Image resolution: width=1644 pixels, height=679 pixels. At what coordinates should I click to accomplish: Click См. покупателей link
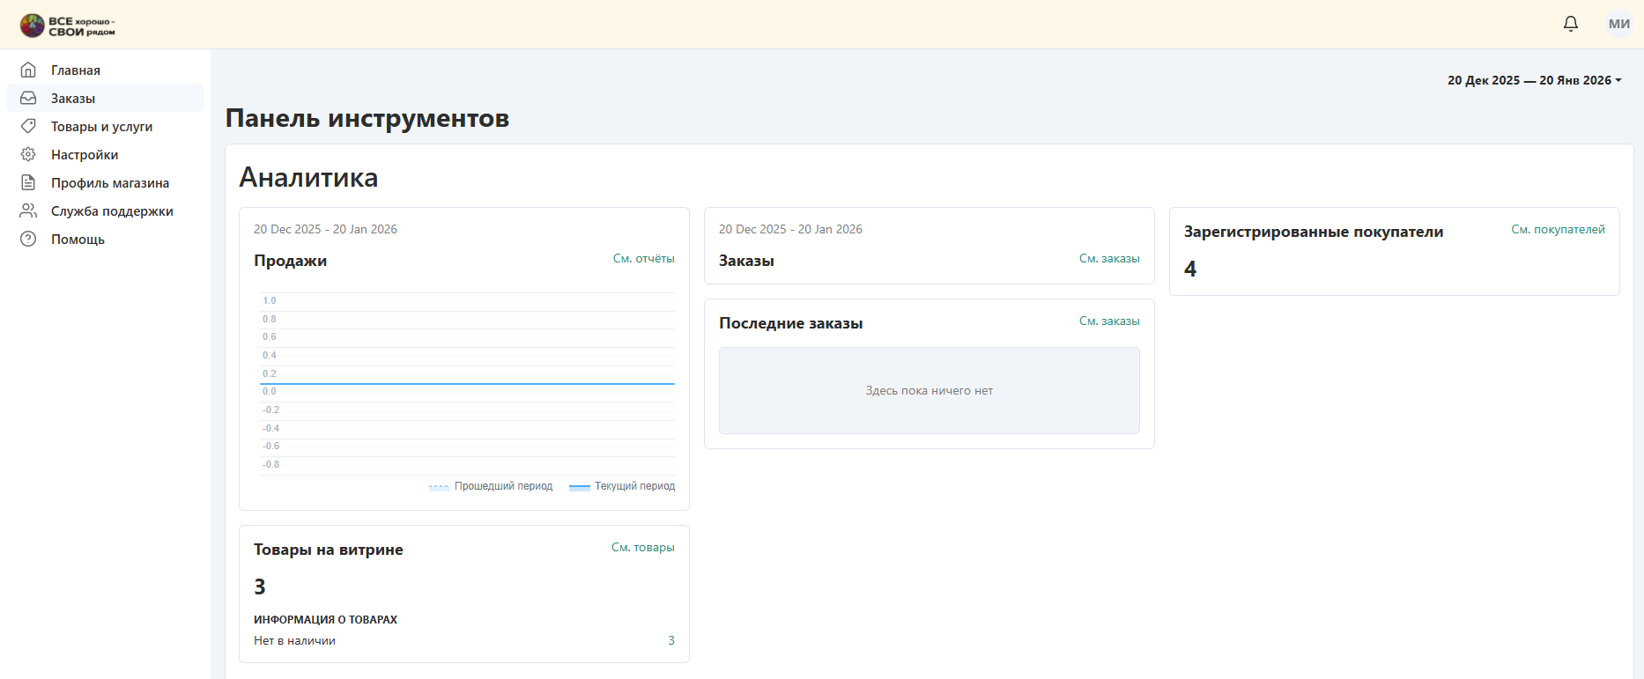tap(1558, 230)
